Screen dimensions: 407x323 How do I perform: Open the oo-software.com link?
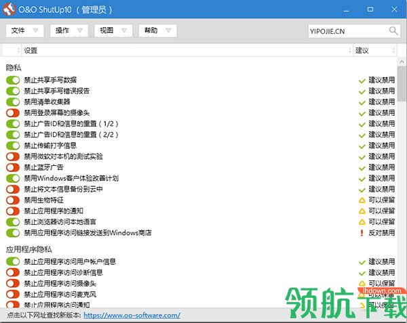click(132, 316)
